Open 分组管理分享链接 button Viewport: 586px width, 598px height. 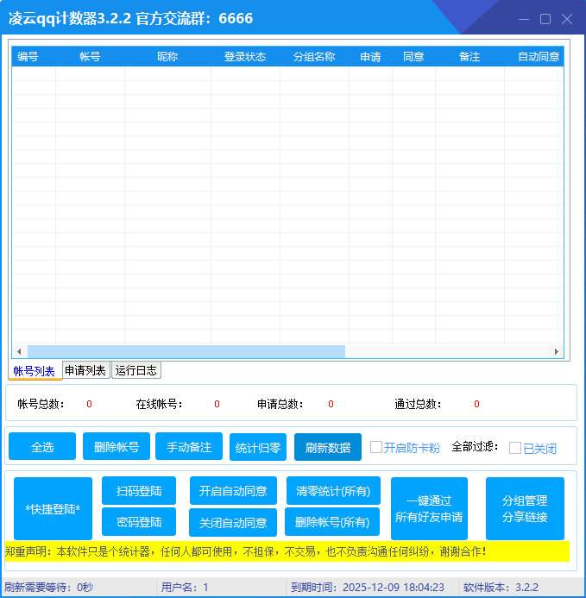click(x=525, y=509)
